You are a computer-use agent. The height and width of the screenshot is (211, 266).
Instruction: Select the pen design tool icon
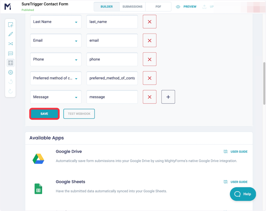tap(10, 34)
